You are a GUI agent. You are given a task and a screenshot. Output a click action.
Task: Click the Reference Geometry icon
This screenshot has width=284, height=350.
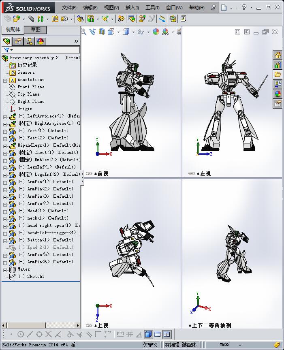[105, 19]
